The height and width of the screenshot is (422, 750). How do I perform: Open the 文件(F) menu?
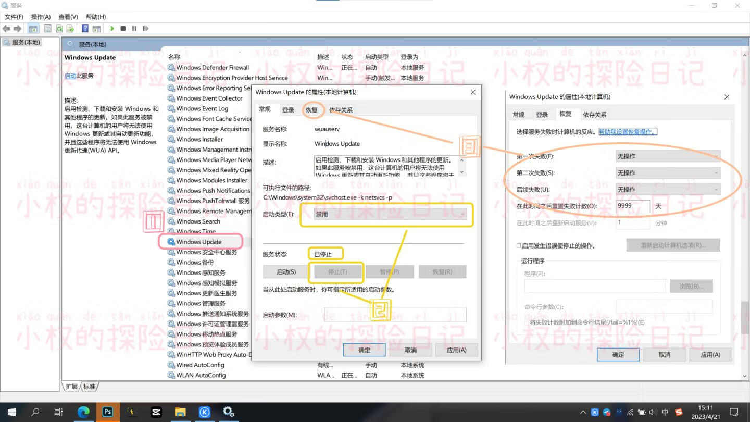14,17
